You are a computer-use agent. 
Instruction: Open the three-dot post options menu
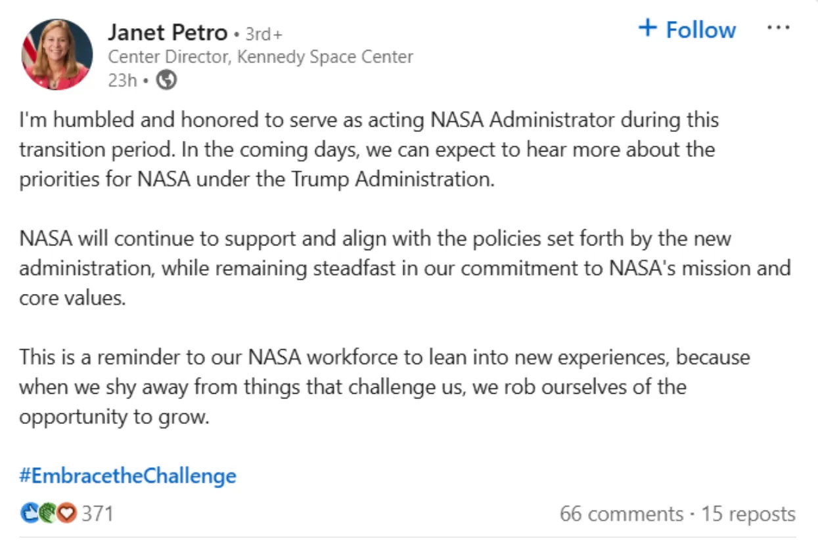778,28
